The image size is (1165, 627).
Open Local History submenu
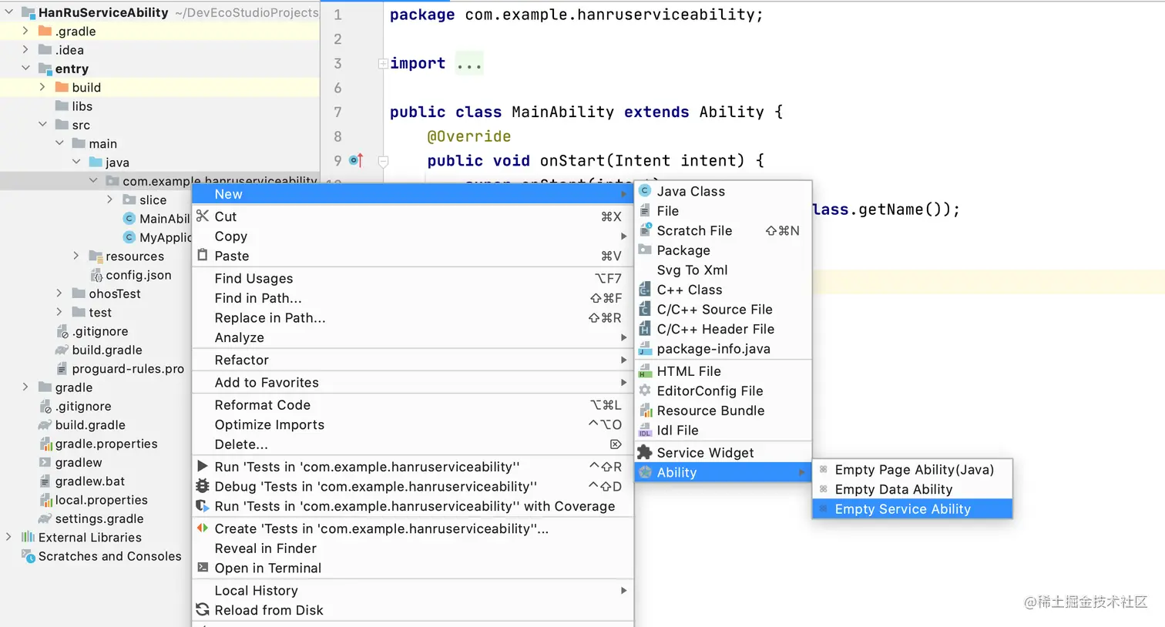pyautogui.click(x=413, y=590)
